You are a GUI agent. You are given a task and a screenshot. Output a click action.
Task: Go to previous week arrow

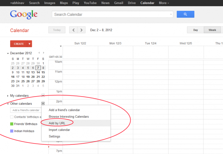74,30
